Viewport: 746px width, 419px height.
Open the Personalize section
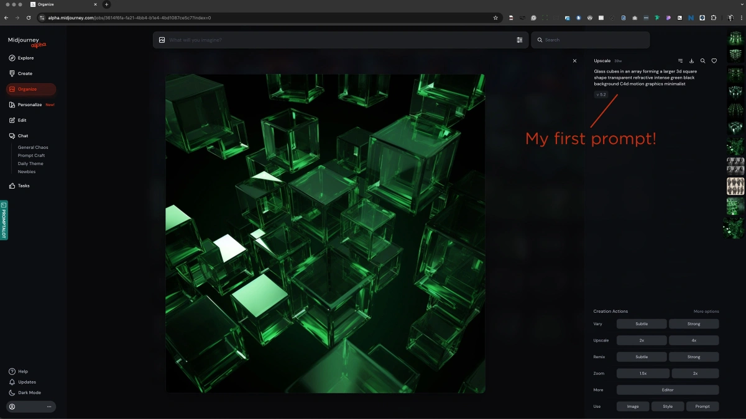pyautogui.click(x=31, y=105)
